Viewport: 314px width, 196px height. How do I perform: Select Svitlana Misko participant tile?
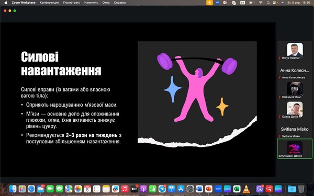point(295,129)
